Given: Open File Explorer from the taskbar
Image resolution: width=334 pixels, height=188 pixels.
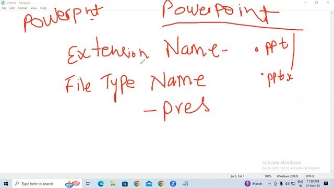Looking at the screenshot, I should [113, 183].
